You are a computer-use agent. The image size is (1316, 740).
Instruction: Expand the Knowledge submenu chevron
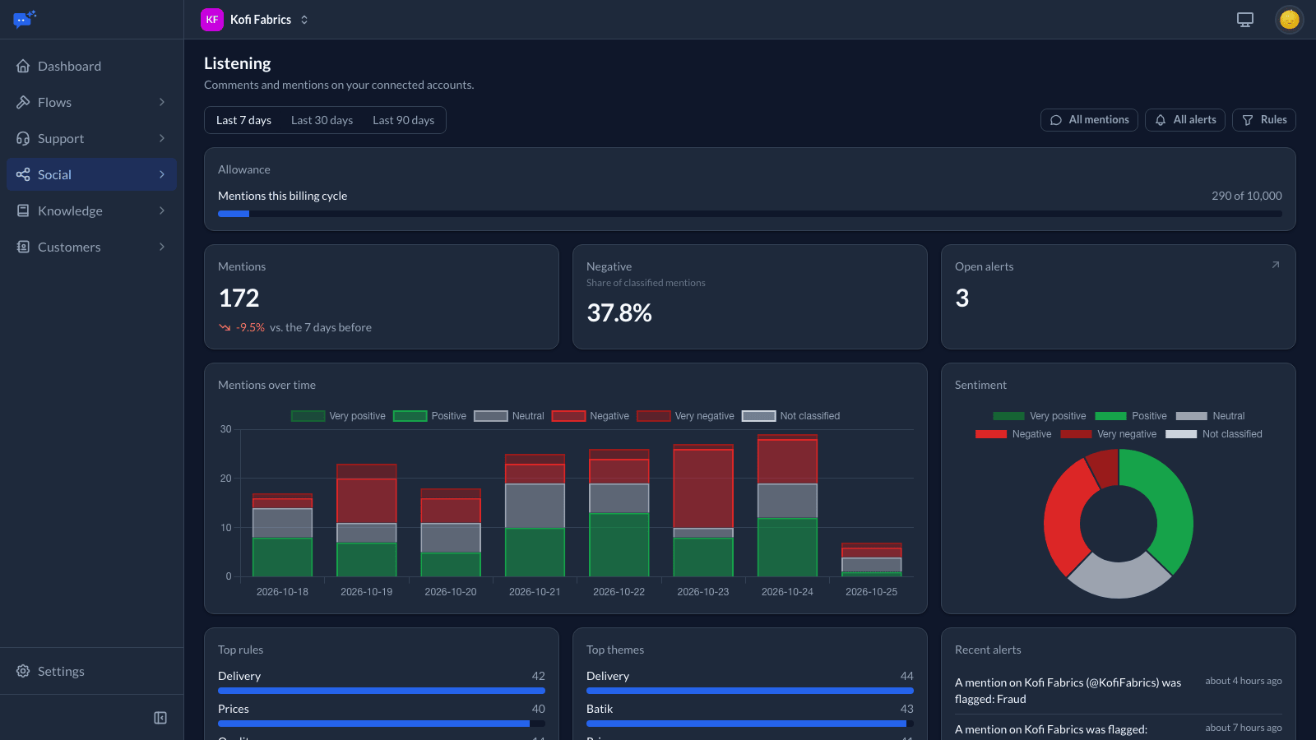point(162,210)
